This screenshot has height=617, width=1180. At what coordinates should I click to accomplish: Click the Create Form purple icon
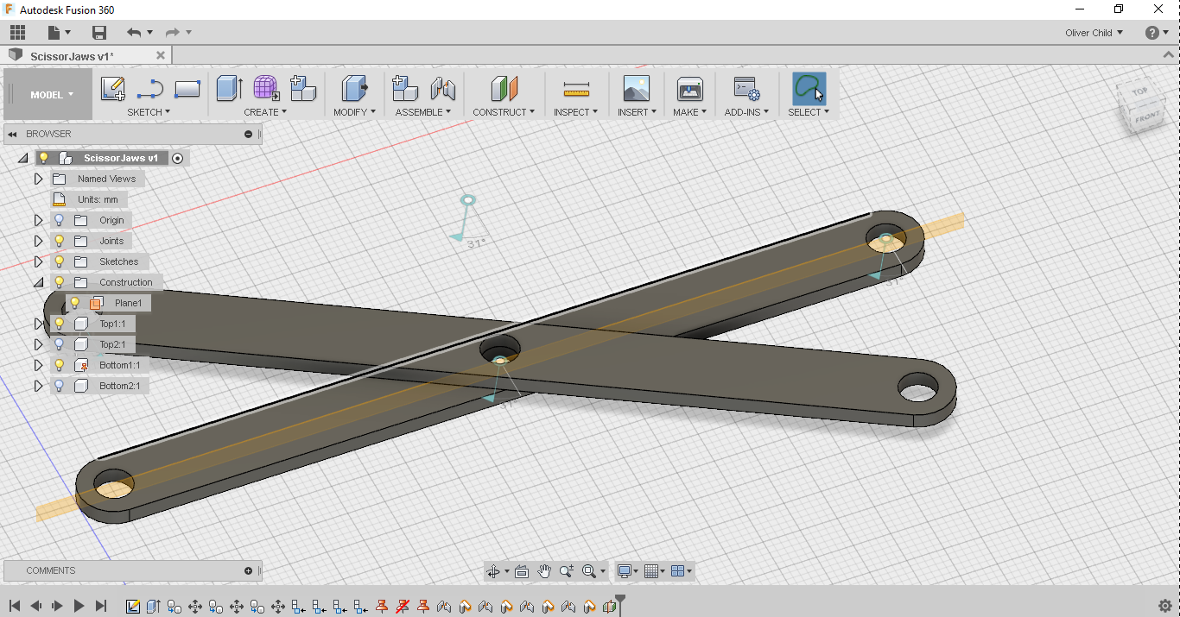point(266,89)
